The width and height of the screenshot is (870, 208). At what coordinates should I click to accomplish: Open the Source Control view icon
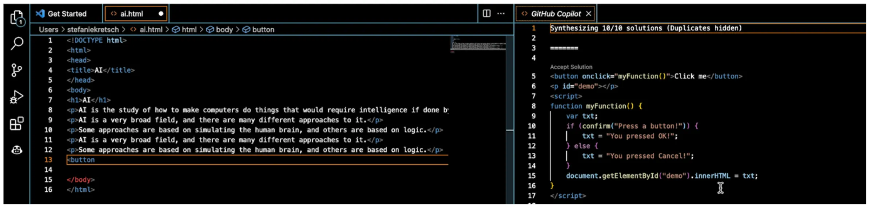point(16,70)
